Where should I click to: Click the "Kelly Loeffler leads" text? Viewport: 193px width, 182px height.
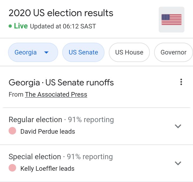(x=47, y=169)
